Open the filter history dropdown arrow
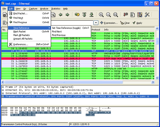The width and height of the screenshot is (160, 127). pos(96,23)
